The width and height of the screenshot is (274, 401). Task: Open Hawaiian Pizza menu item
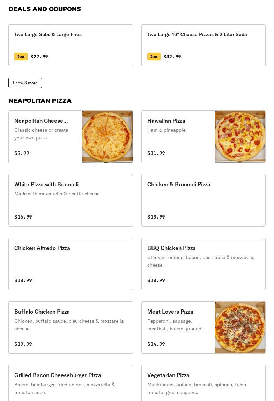[166, 121]
